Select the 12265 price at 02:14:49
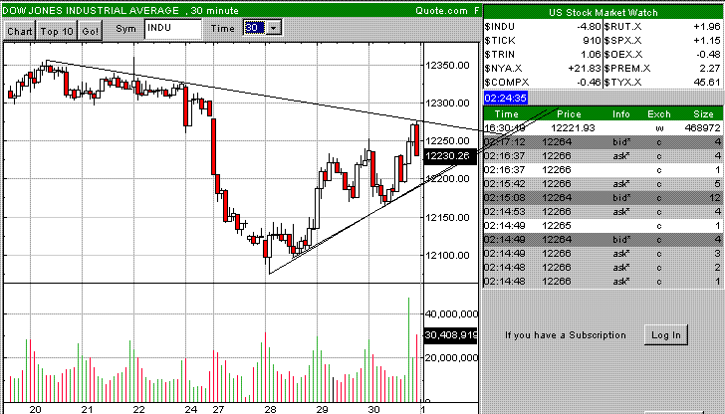Screen dimensions: 725x414 [x=557, y=226]
